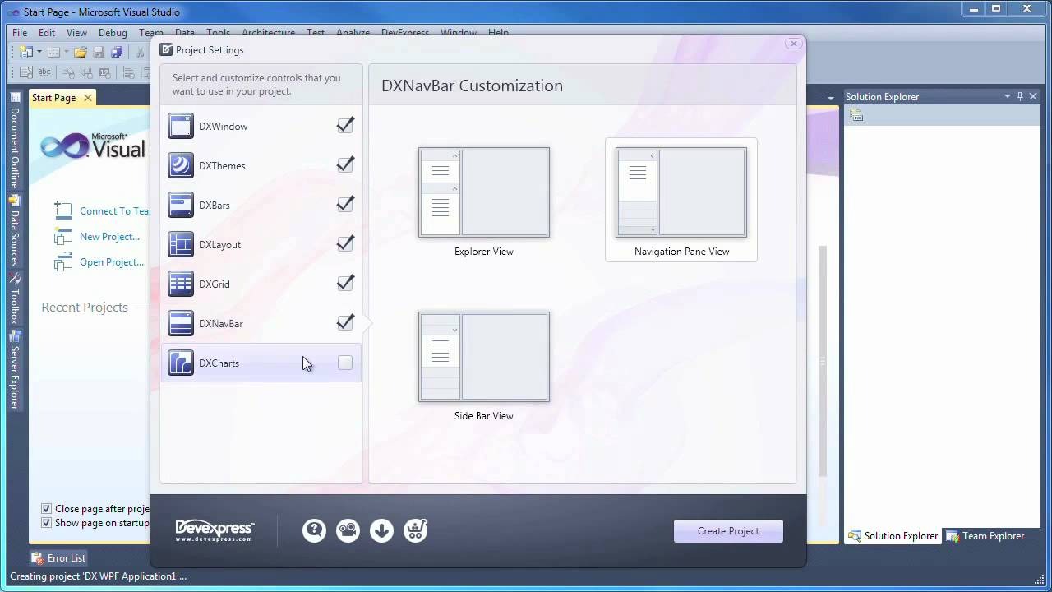
Task: Check the DXCharts checkbox
Action: (345, 363)
